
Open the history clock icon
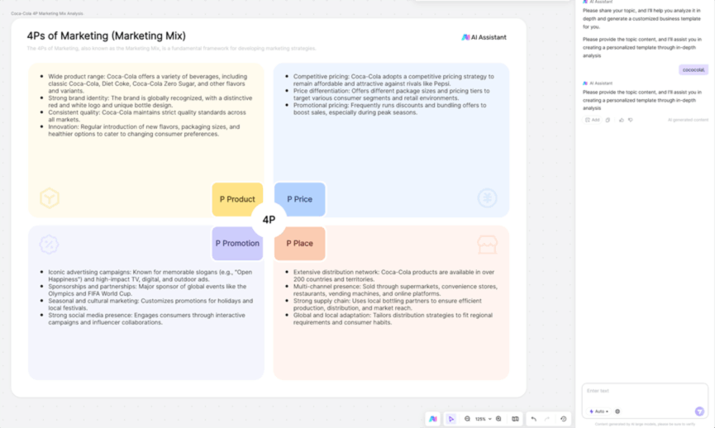(564, 419)
